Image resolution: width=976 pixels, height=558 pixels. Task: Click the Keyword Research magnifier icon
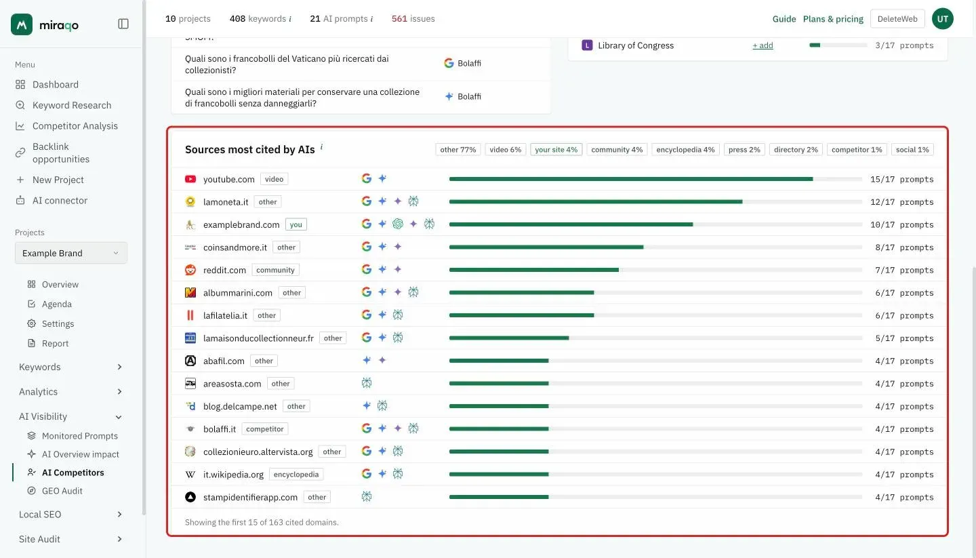20,105
